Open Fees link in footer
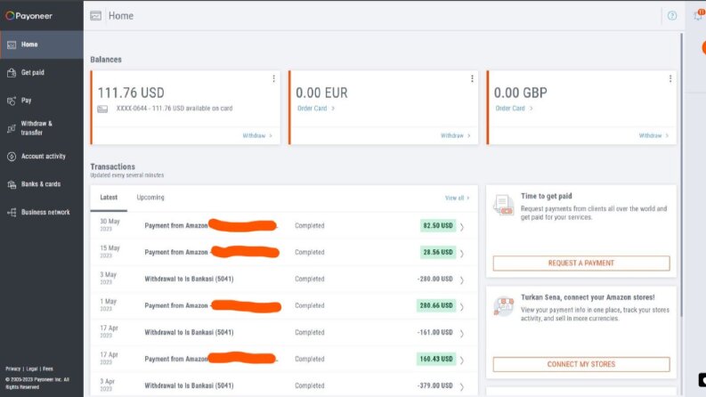706x397 pixels. [48, 369]
